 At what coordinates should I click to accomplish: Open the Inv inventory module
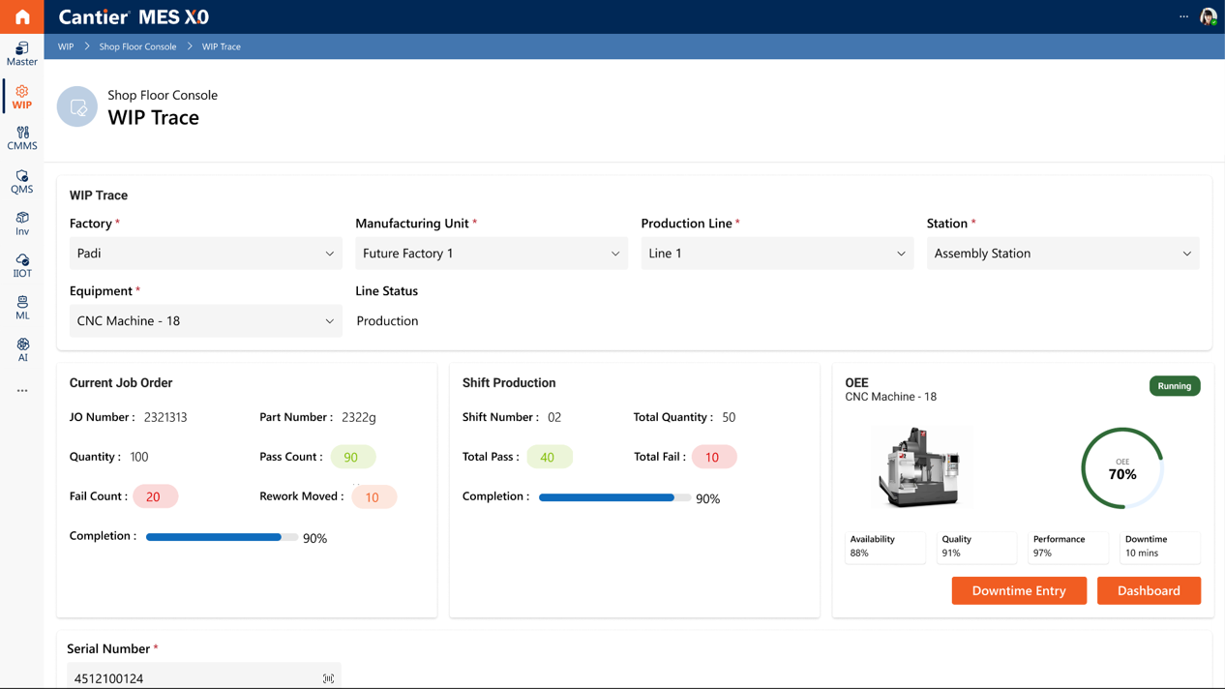pyautogui.click(x=22, y=224)
